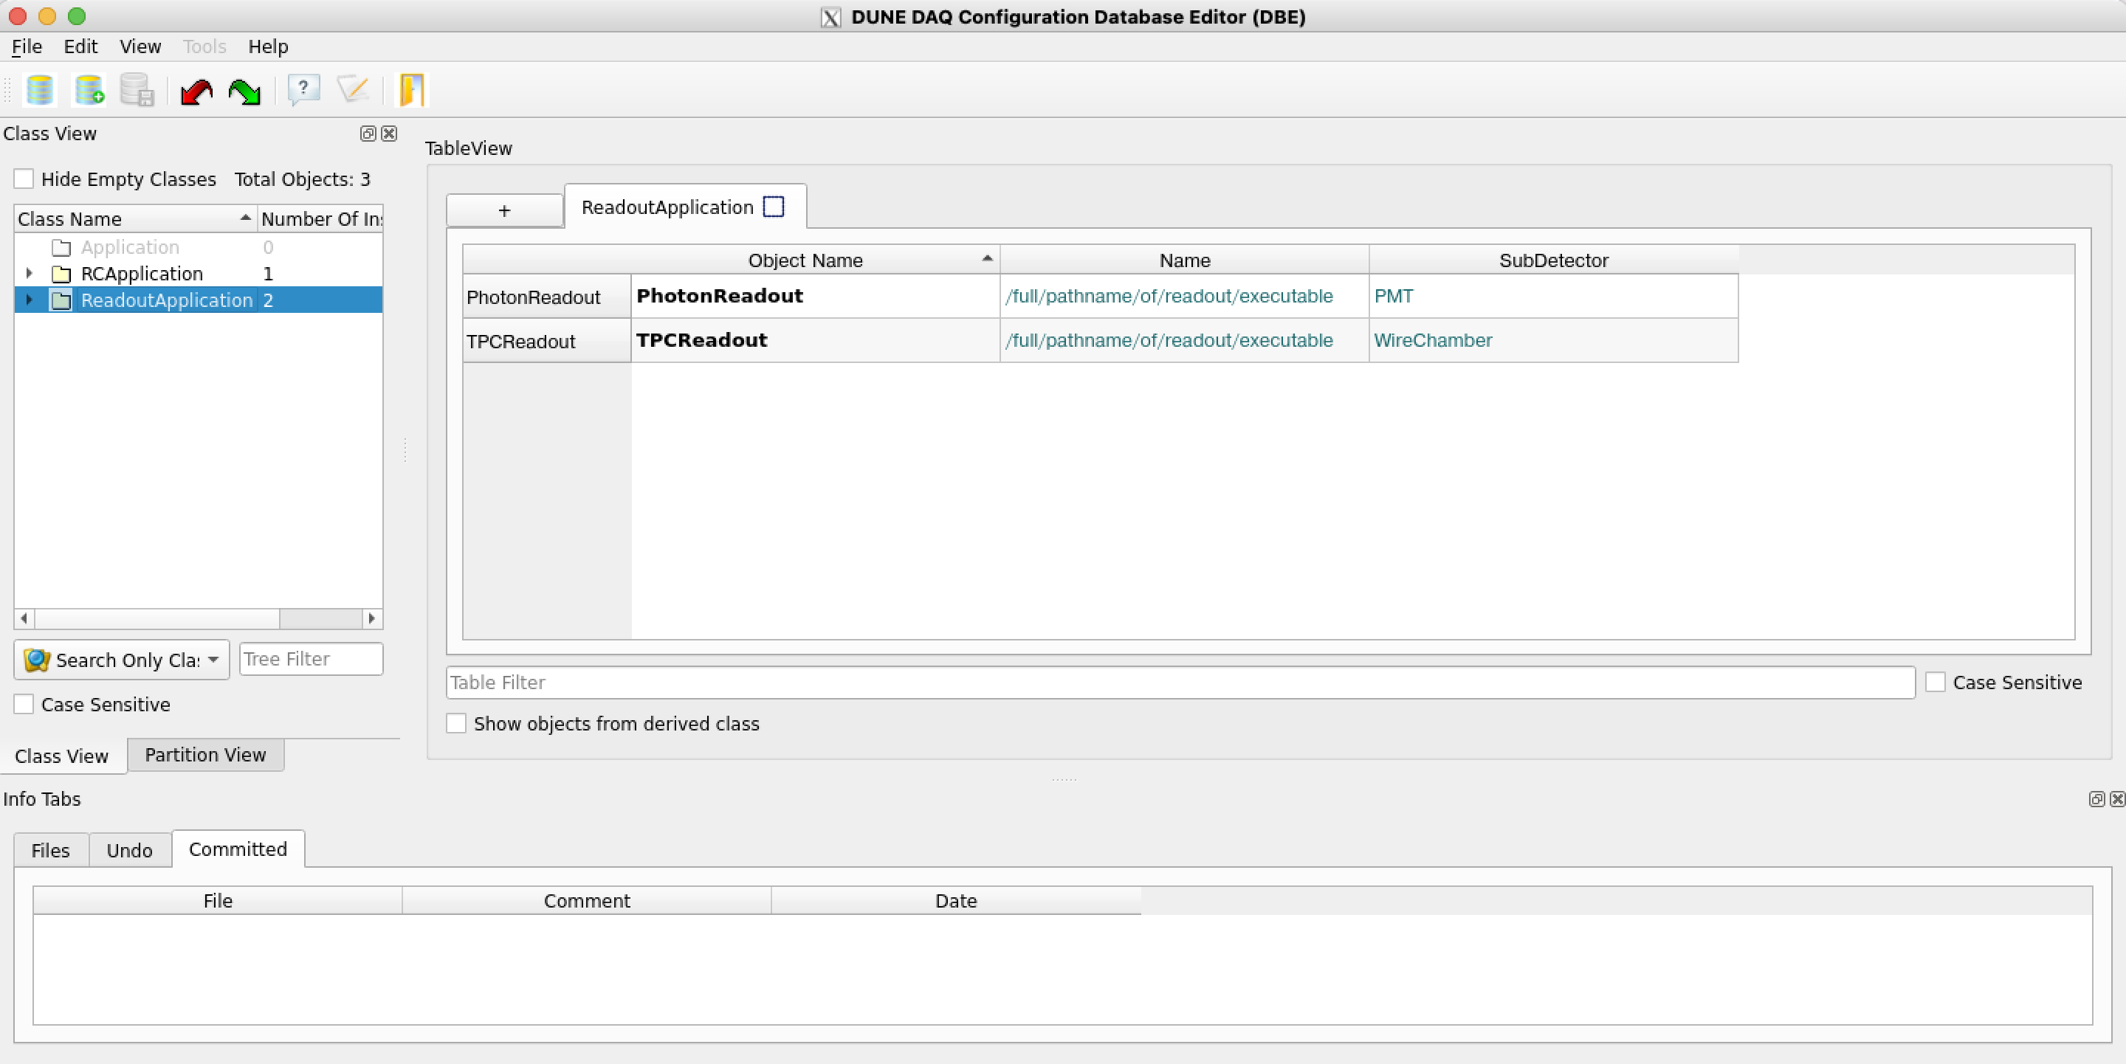Click the Date column header
This screenshot has height=1064, width=2126.
pos(956,901)
